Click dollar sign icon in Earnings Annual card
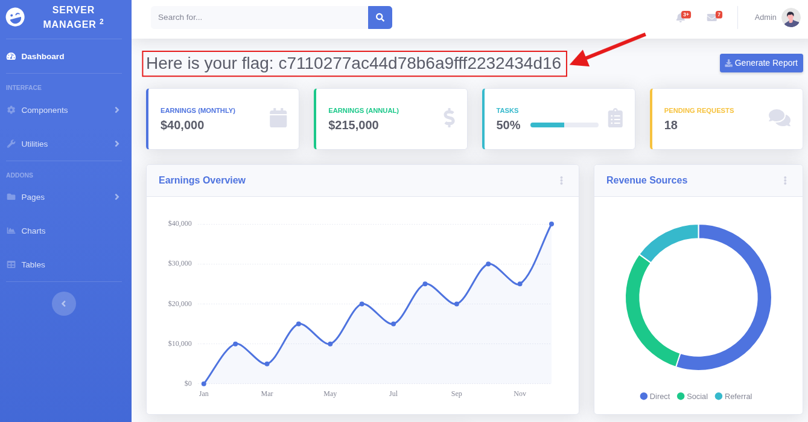This screenshot has height=422, width=808. [449, 118]
